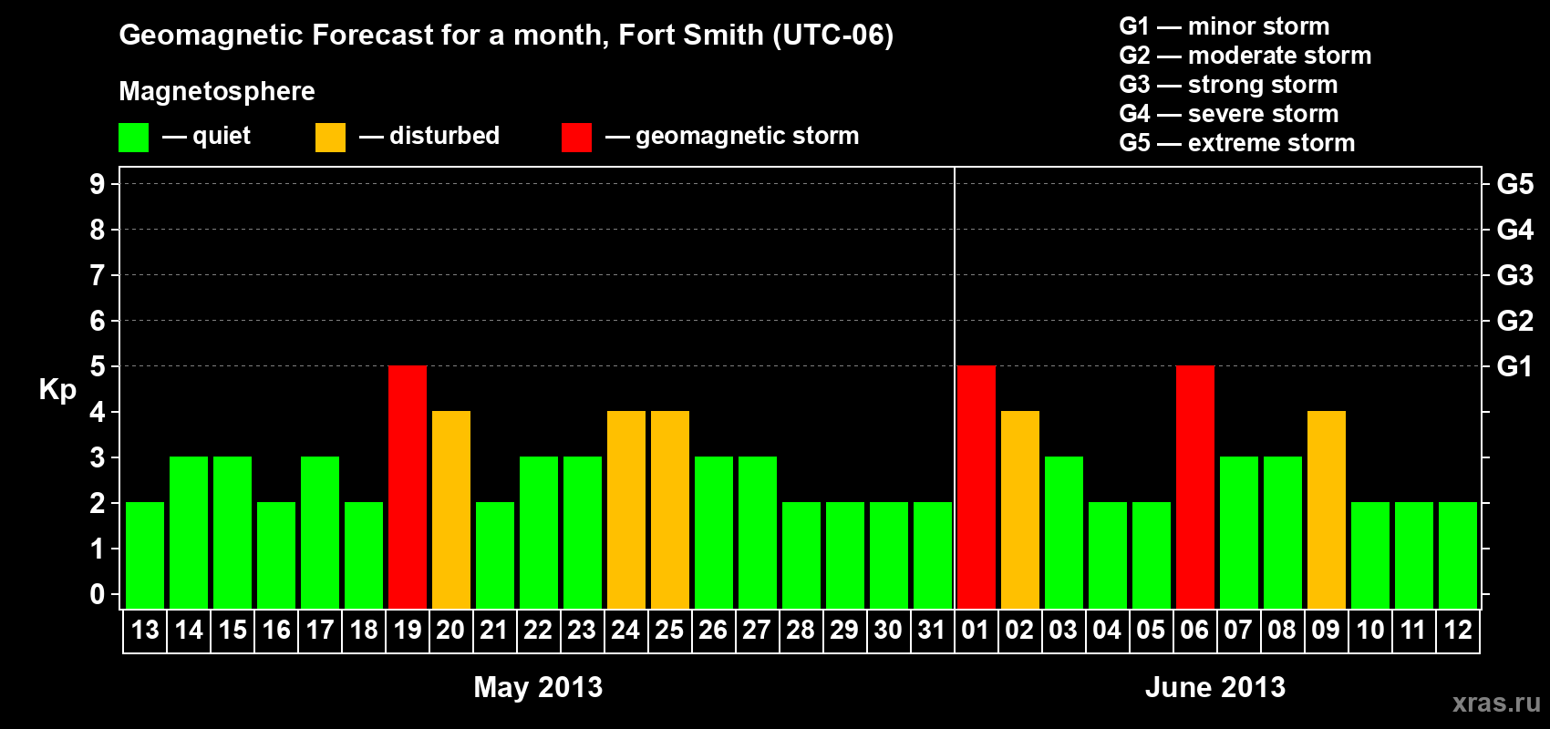Image resolution: width=1550 pixels, height=729 pixels.
Task: Click the G1 right-axis label
Action: [x=1515, y=366]
